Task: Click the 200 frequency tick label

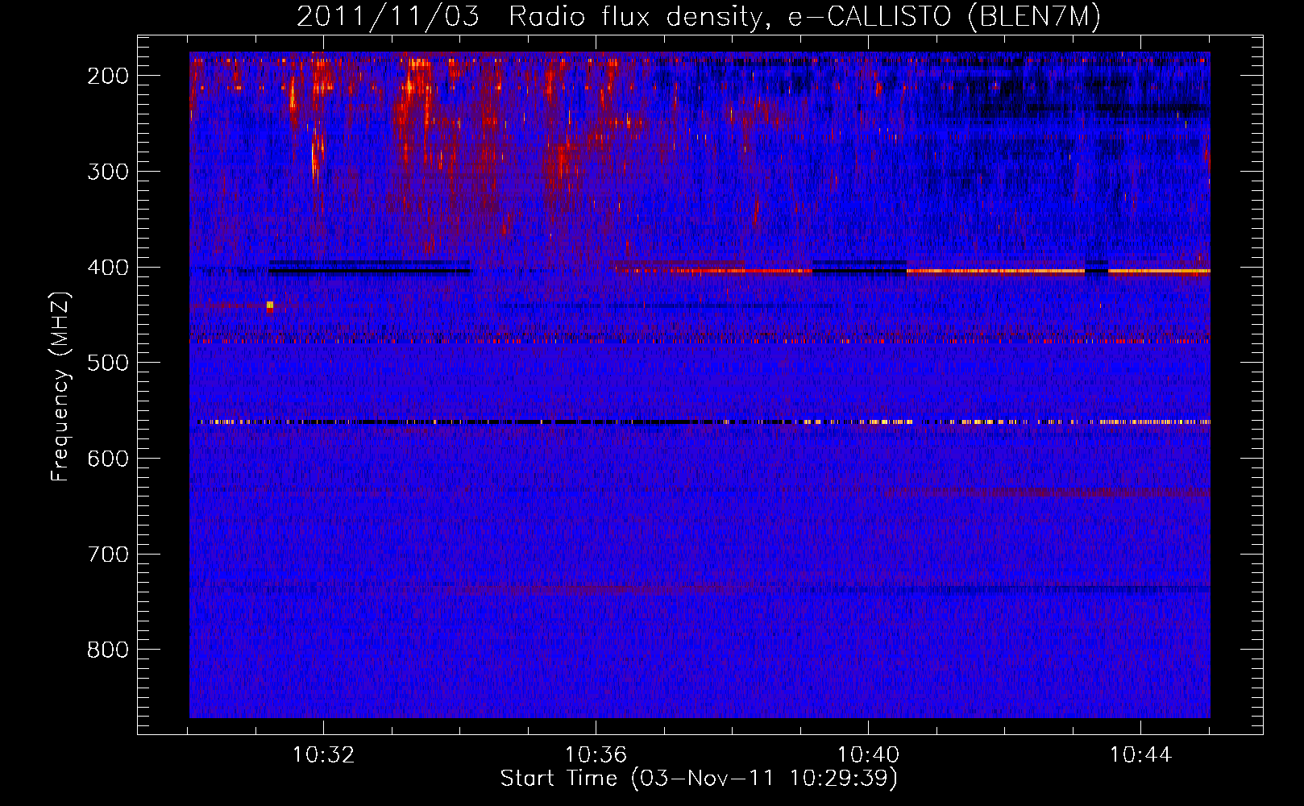Action: coord(107,76)
